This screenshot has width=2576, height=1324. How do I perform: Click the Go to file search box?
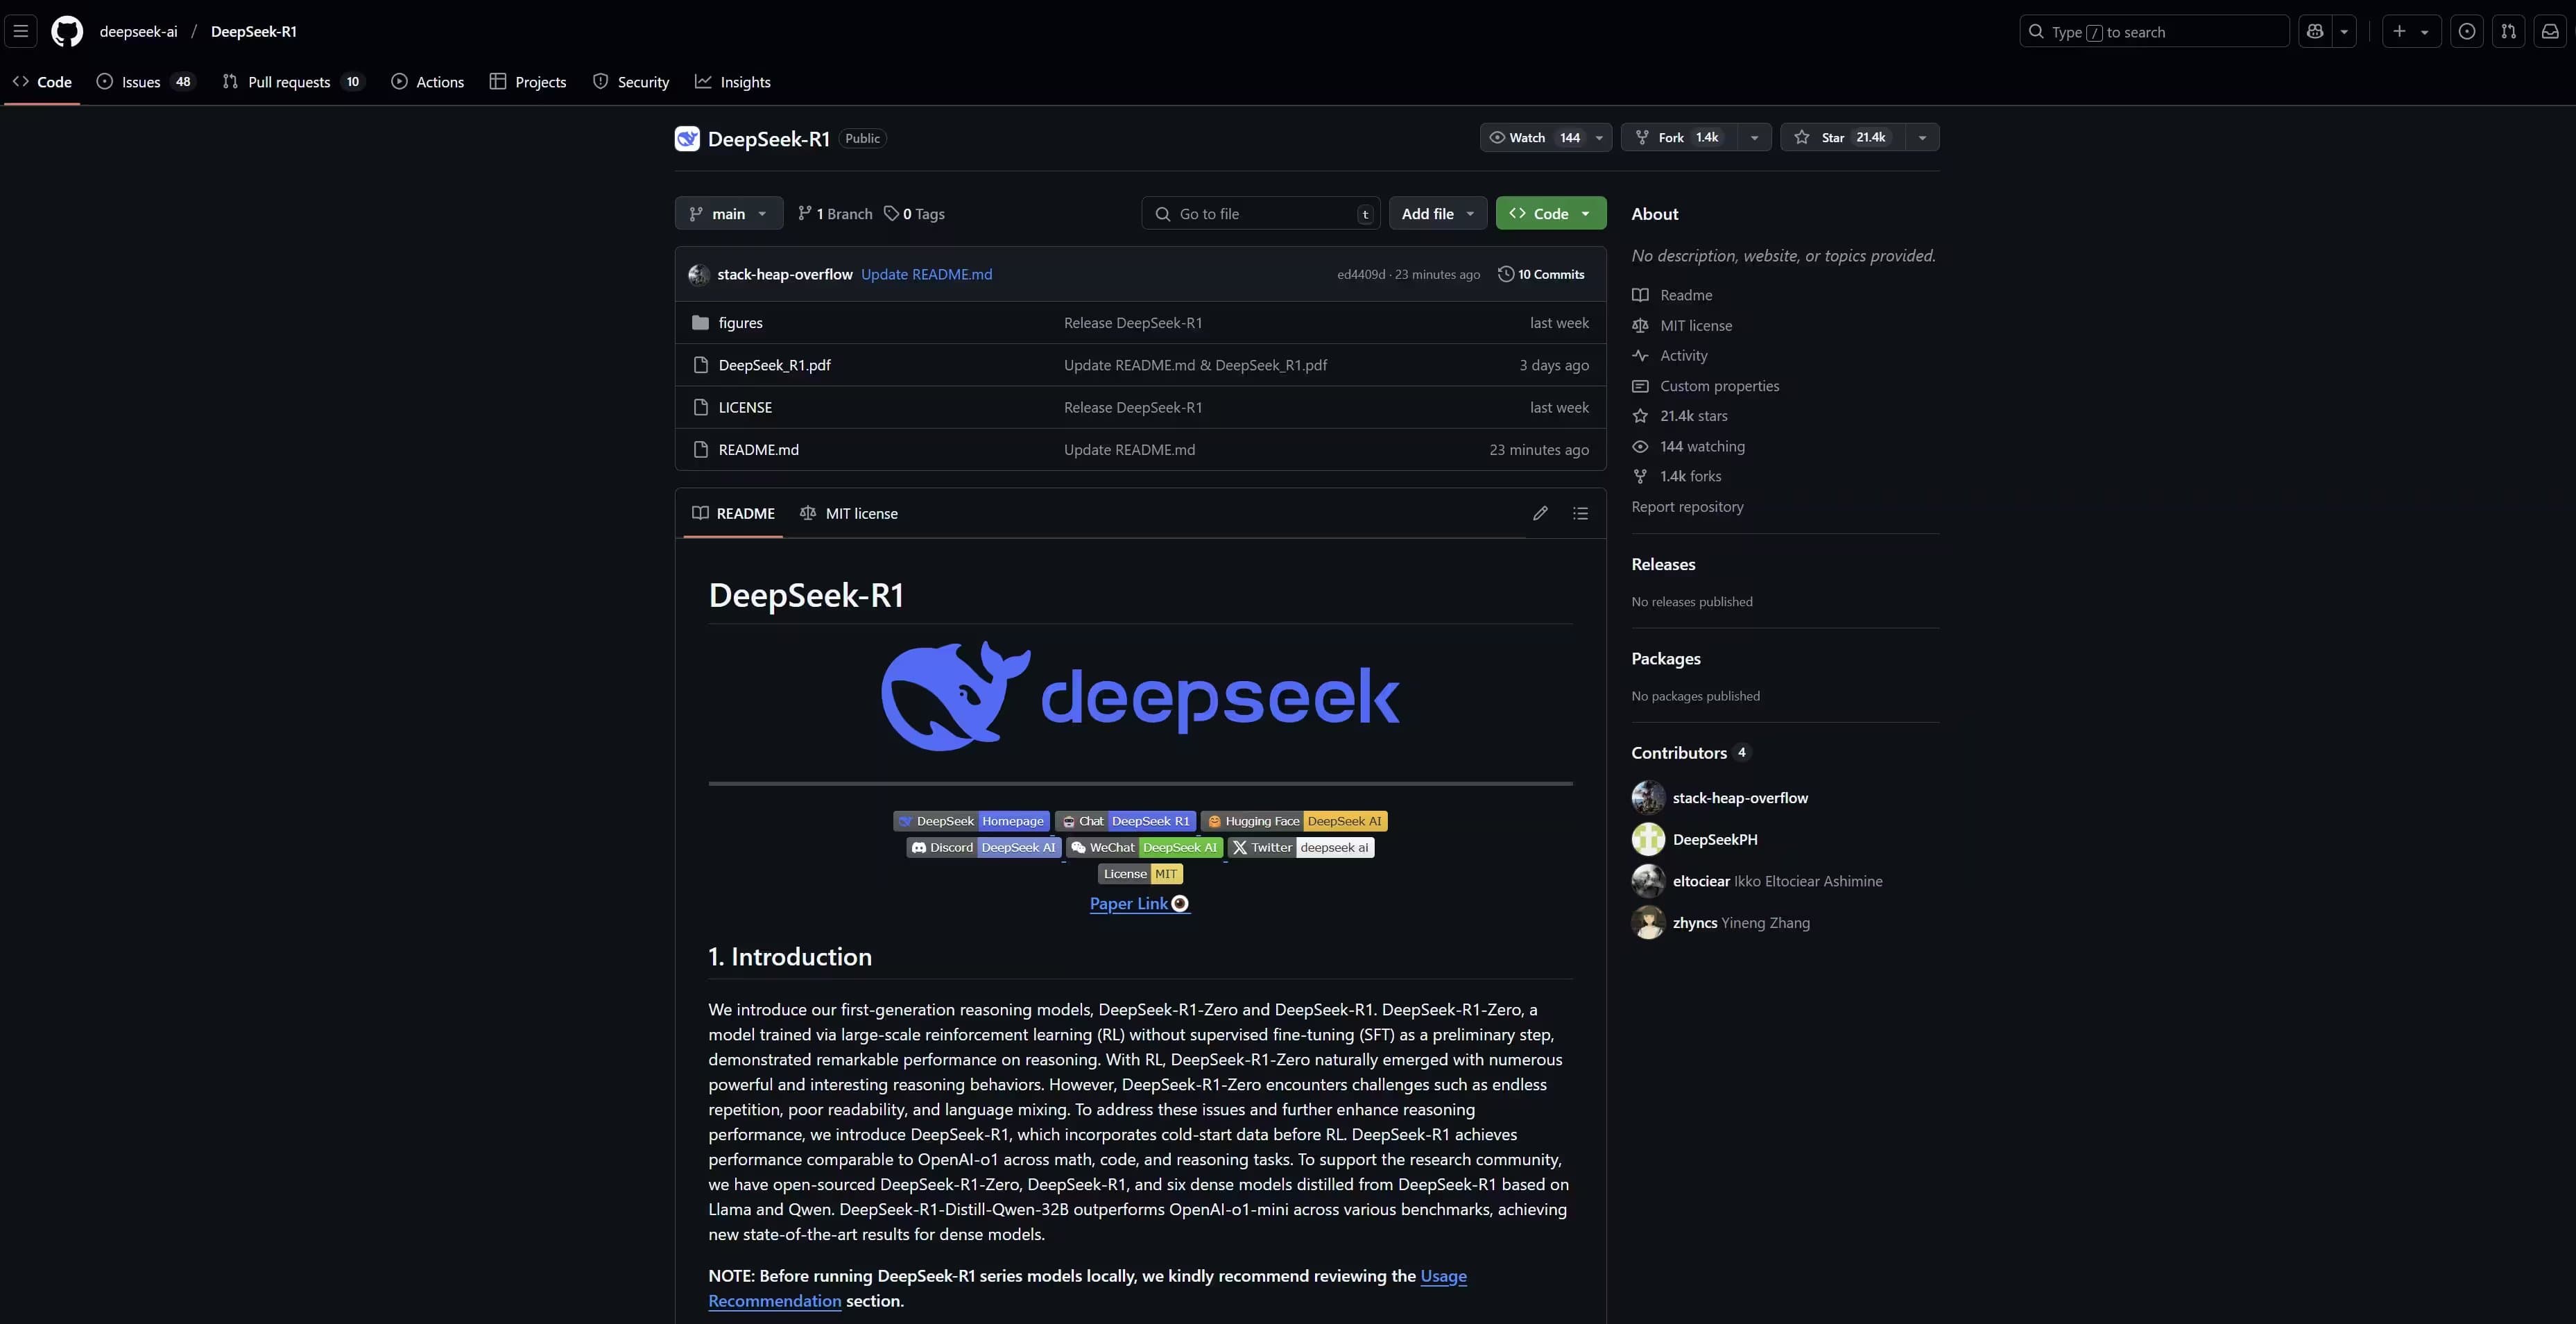pyautogui.click(x=1260, y=213)
